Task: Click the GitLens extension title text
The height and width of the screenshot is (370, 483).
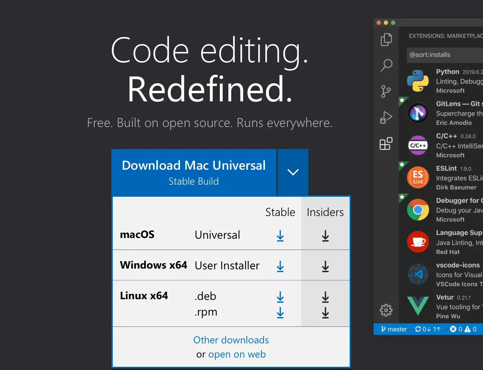Action: 459,104
